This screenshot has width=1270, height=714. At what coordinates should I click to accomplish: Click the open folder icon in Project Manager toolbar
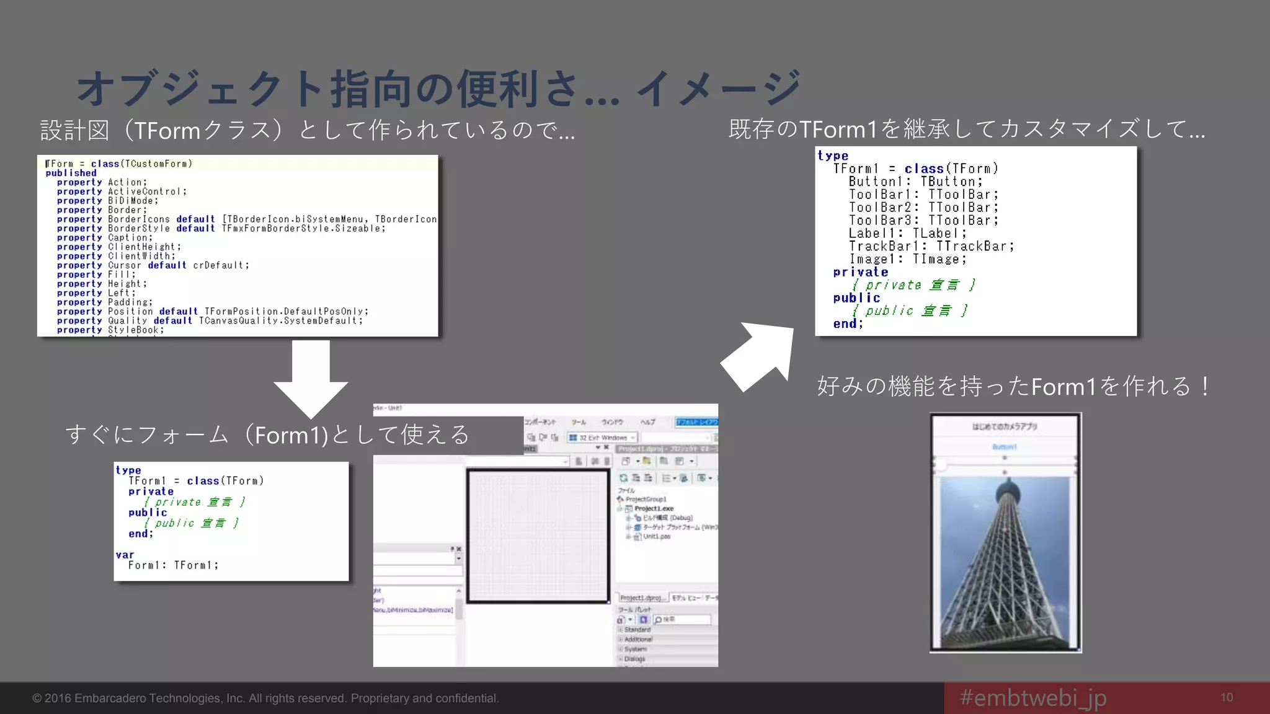click(647, 461)
